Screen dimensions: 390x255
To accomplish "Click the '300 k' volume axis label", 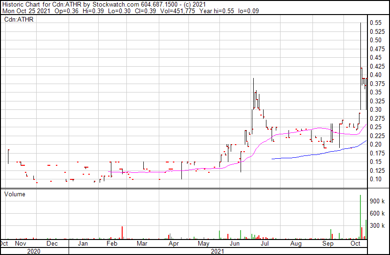I will click(x=377, y=225).
